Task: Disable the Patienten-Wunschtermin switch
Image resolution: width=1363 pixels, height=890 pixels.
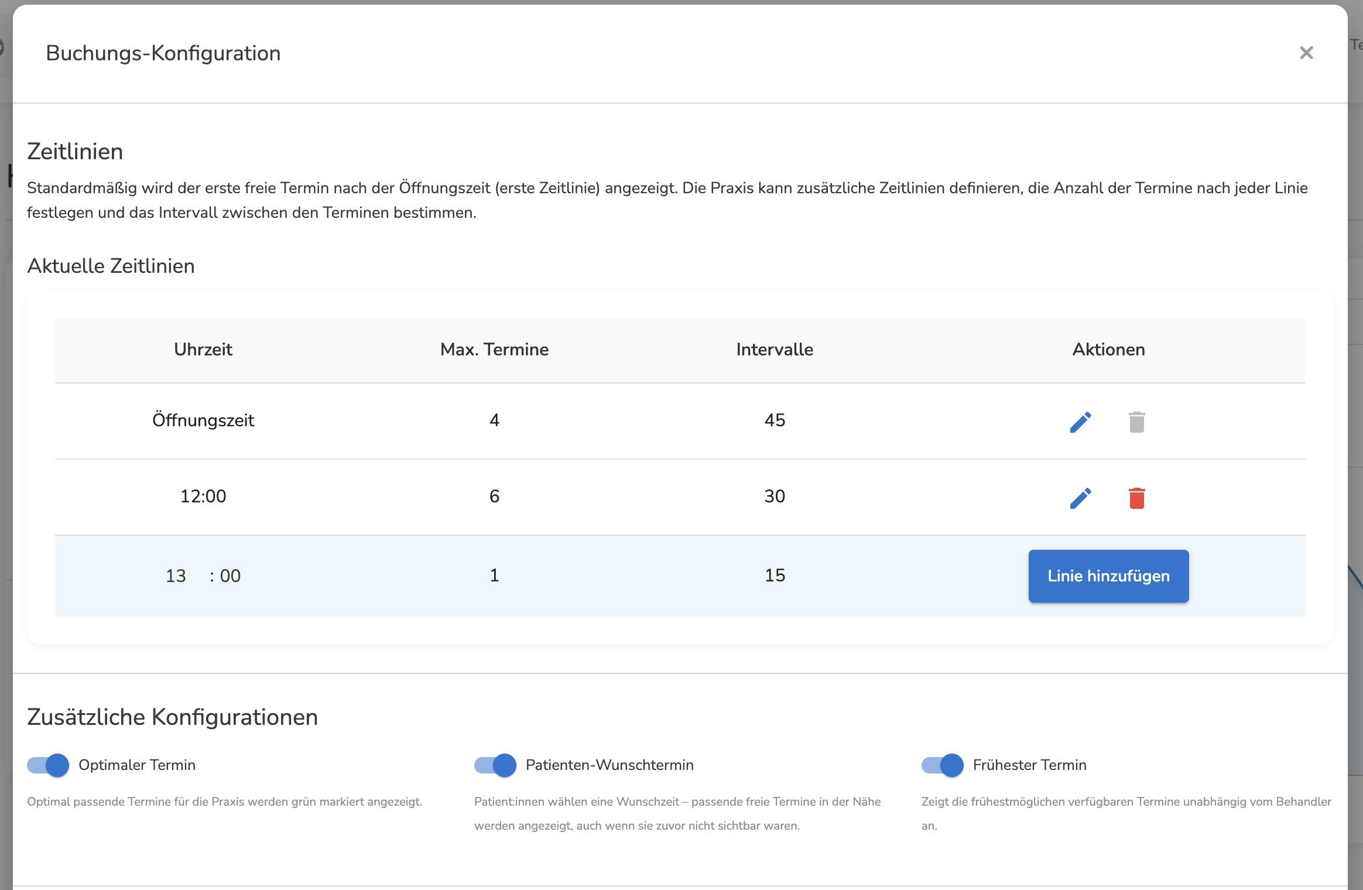Action: (495, 765)
